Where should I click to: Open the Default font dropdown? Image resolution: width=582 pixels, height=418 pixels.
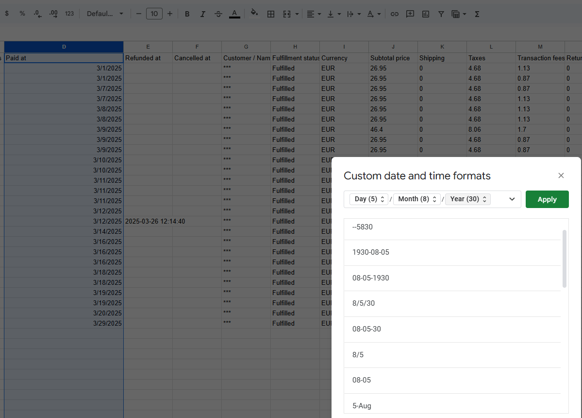point(105,14)
